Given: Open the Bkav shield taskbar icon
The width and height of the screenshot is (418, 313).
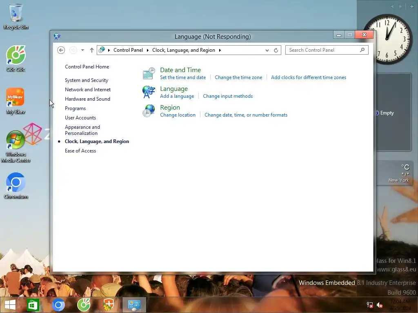Looking at the screenshot, I should (109, 305).
